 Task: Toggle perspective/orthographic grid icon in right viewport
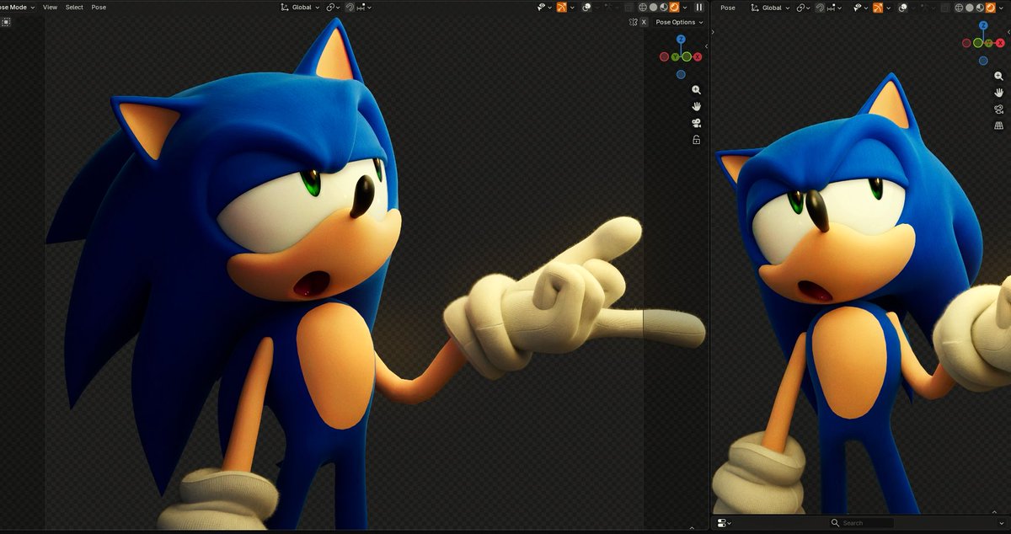click(999, 125)
